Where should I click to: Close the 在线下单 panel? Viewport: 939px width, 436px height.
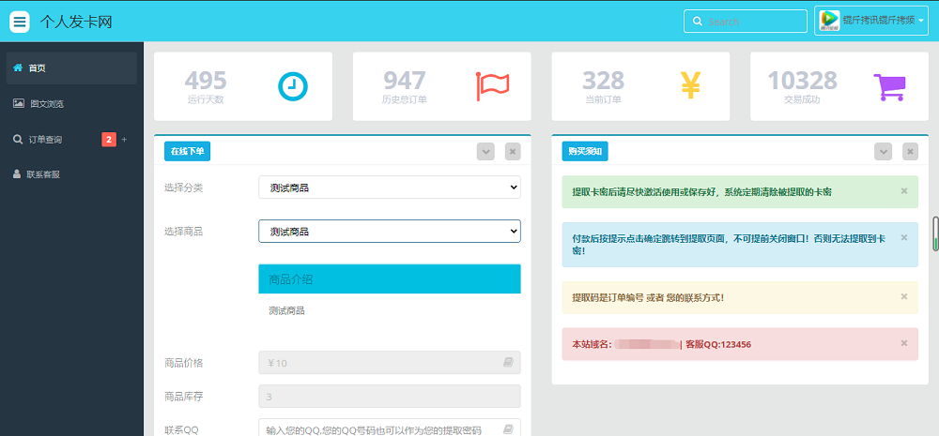click(512, 151)
